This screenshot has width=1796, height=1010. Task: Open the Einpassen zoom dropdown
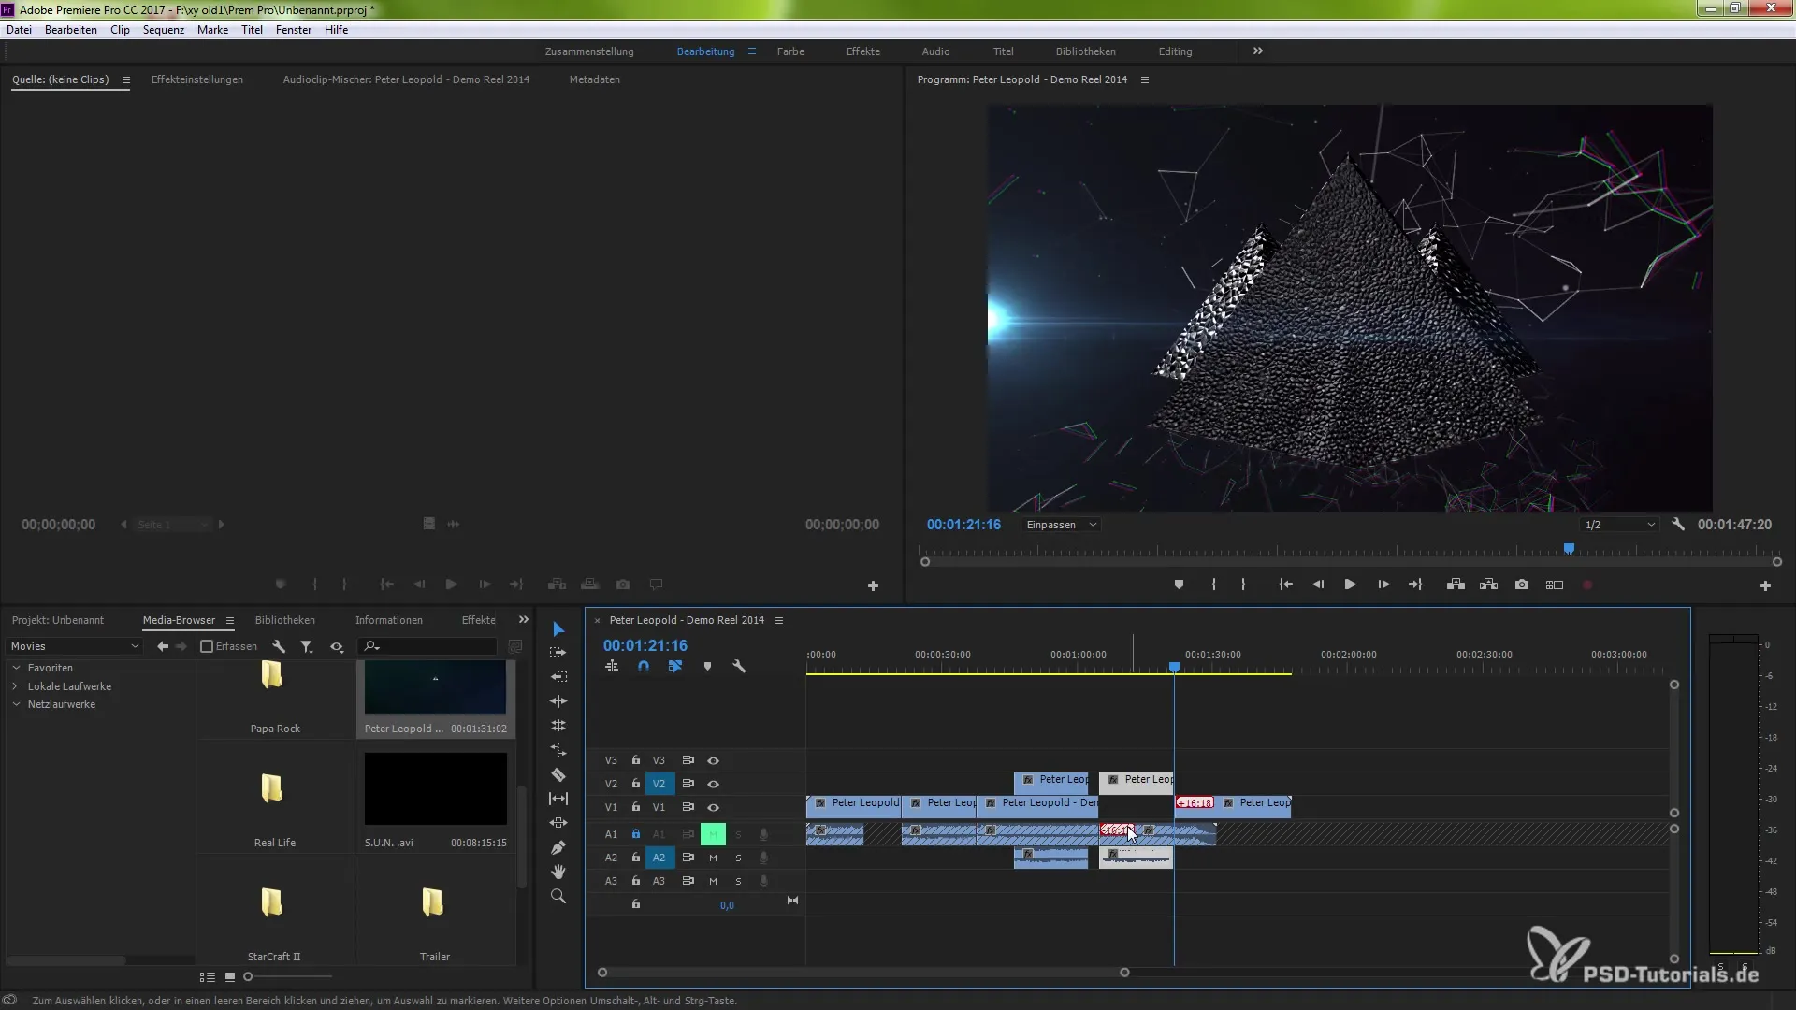click(x=1062, y=525)
